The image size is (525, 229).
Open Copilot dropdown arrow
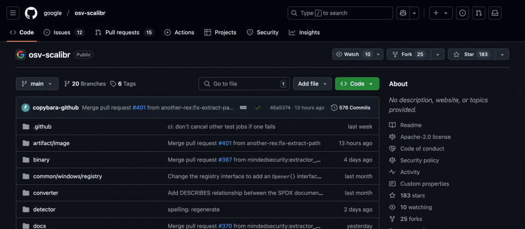415,13
